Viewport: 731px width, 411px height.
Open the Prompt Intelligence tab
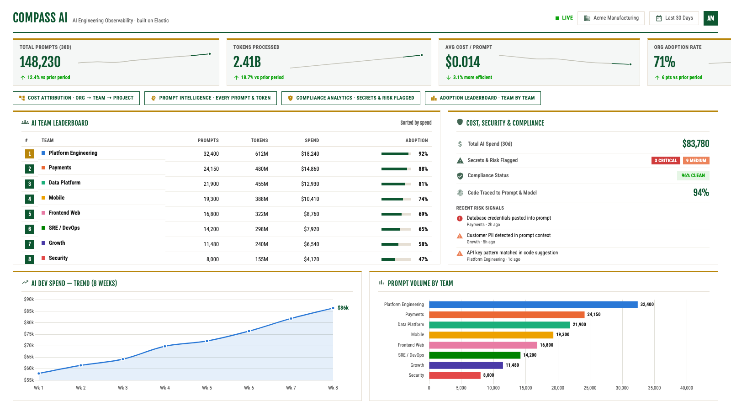click(211, 98)
